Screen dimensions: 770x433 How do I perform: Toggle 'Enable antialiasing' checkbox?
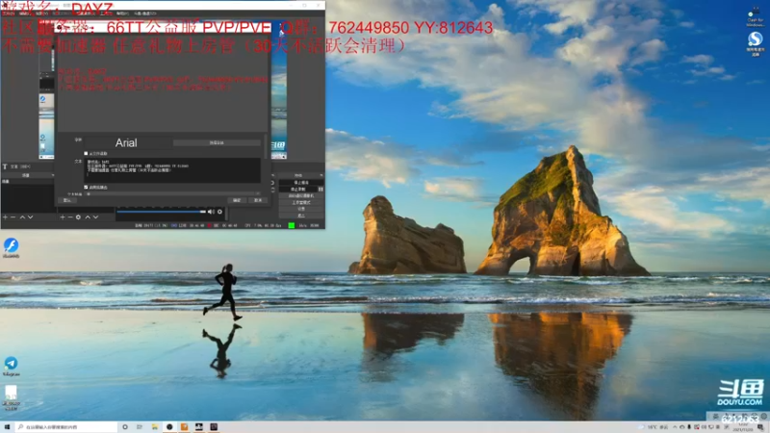point(86,187)
